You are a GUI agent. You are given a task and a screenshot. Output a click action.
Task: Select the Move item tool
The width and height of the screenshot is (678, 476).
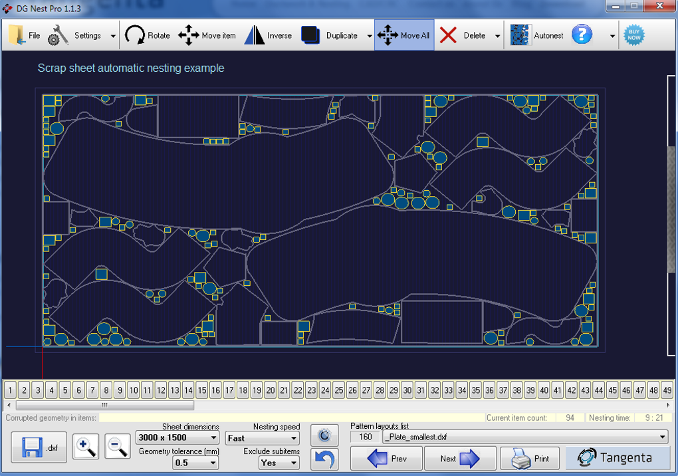[189, 35]
